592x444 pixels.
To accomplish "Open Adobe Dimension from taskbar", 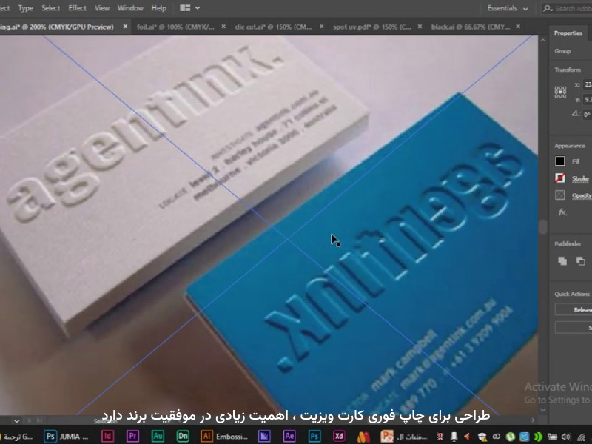I will coord(183,437).
